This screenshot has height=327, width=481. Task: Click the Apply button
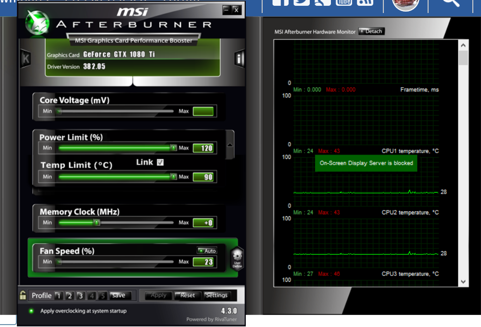pyautogui.click(x=158, y=295)
